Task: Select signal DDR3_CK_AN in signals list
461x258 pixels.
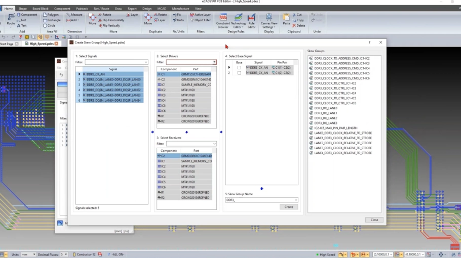Action: pyautogui.click(x=113, y=74)
